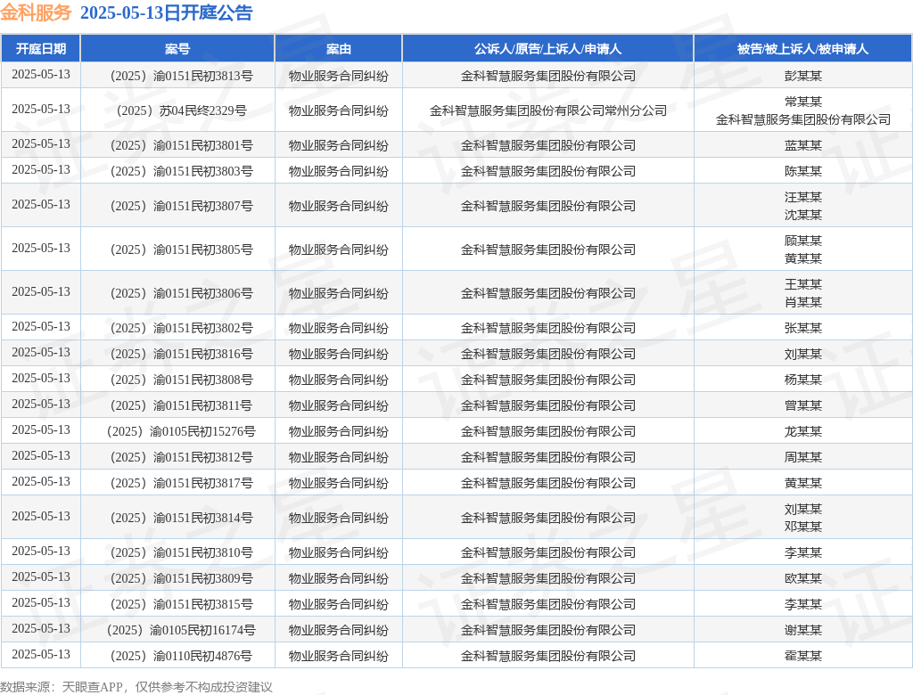Click defendant 王某某
913x695 pixels.
click(x=803, y=284)
